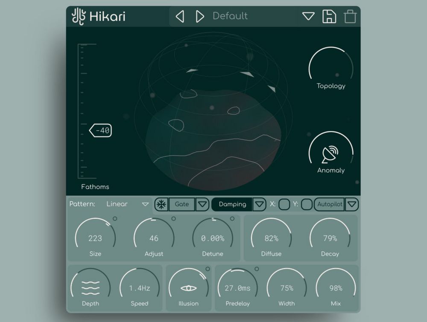Toggle the small circle above Predelay knob
The image size is (427, 322).
(x=257, y=269)
